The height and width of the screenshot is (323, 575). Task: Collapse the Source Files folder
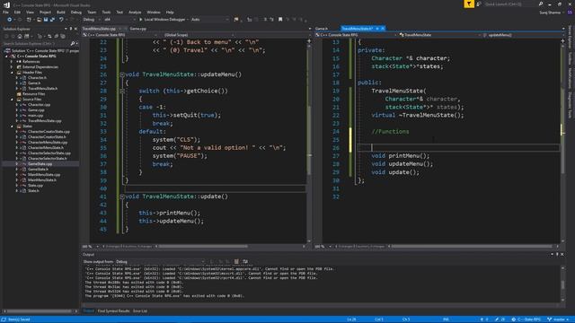tap(12, 100)
